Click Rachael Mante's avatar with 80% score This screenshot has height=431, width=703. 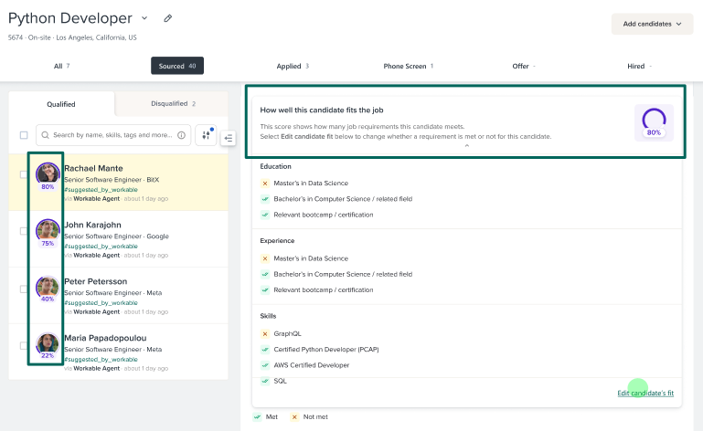(48, 172)
